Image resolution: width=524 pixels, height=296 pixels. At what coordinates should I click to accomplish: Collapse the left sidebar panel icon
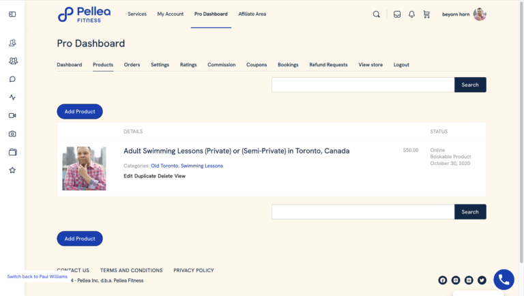(12, 14)
